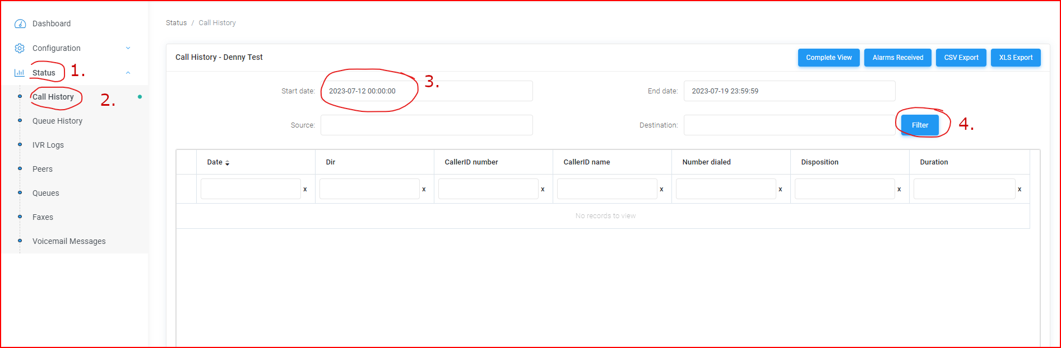1061x348 pixels.
Task: Export call history as XLS
Action: [1016, 58]
